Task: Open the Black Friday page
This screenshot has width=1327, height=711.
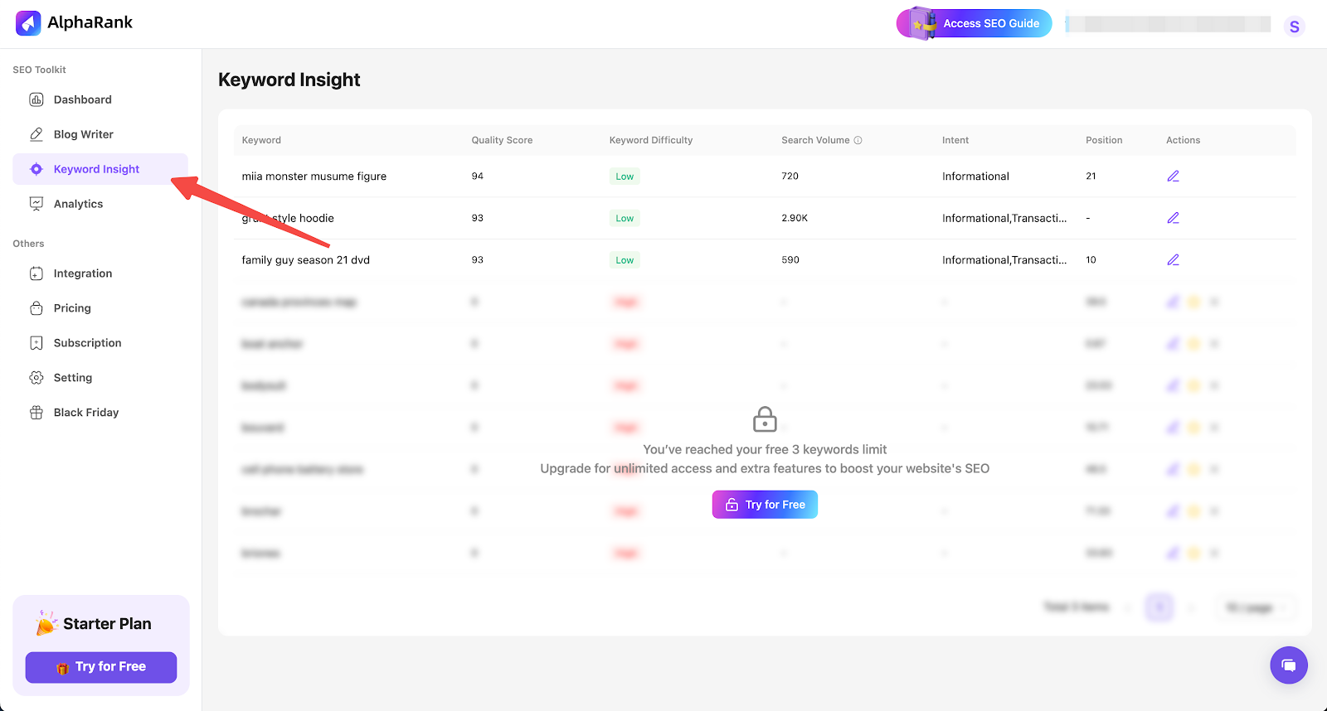Action: (100, 413)
